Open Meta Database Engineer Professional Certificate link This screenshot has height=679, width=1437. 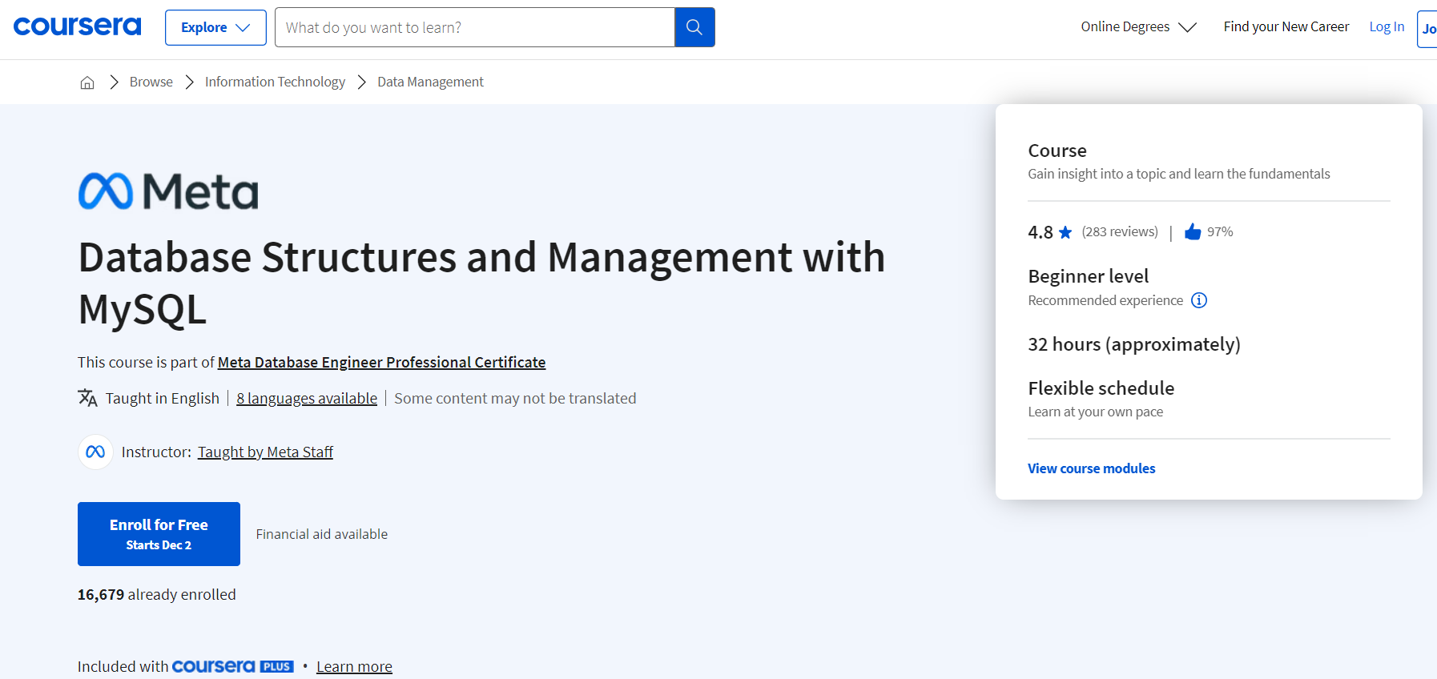coord(381,362)
